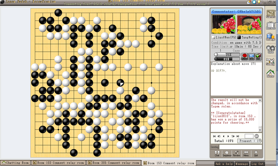This screenshot has height=166, width=278.
Task: Step forward five moves
Action: click(x=233, y=136)
